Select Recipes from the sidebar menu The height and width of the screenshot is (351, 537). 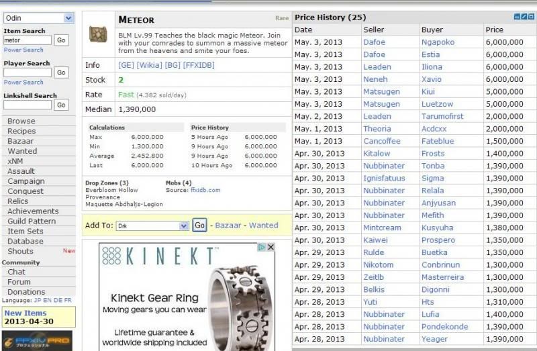(x=21, y=131)
